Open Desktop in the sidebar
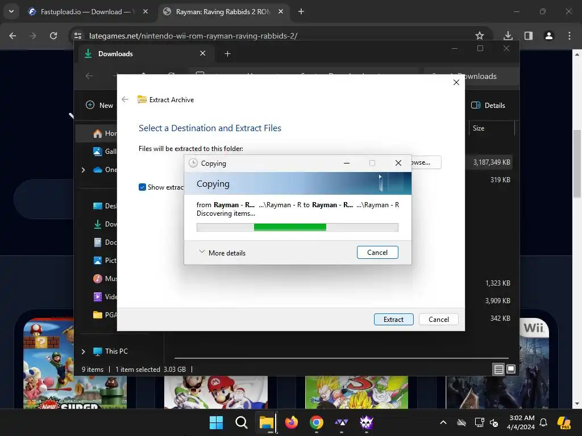582x436 pixels. (x=104, y=206)
